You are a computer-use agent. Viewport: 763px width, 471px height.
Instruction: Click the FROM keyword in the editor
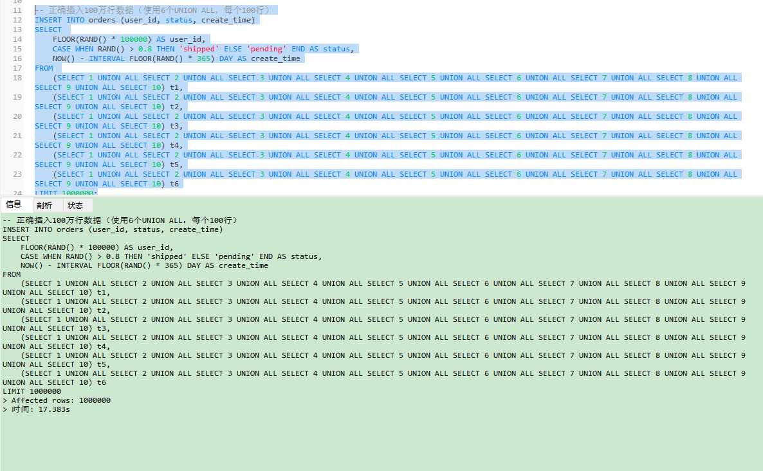coord(44,68)
